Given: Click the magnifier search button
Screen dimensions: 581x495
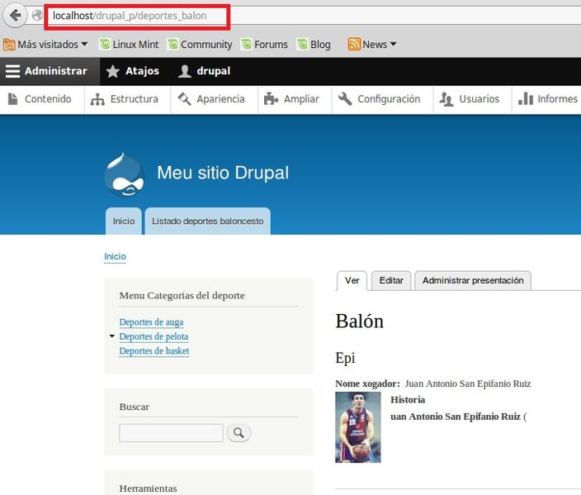Looking at the screenshot, I should point(239,433).
